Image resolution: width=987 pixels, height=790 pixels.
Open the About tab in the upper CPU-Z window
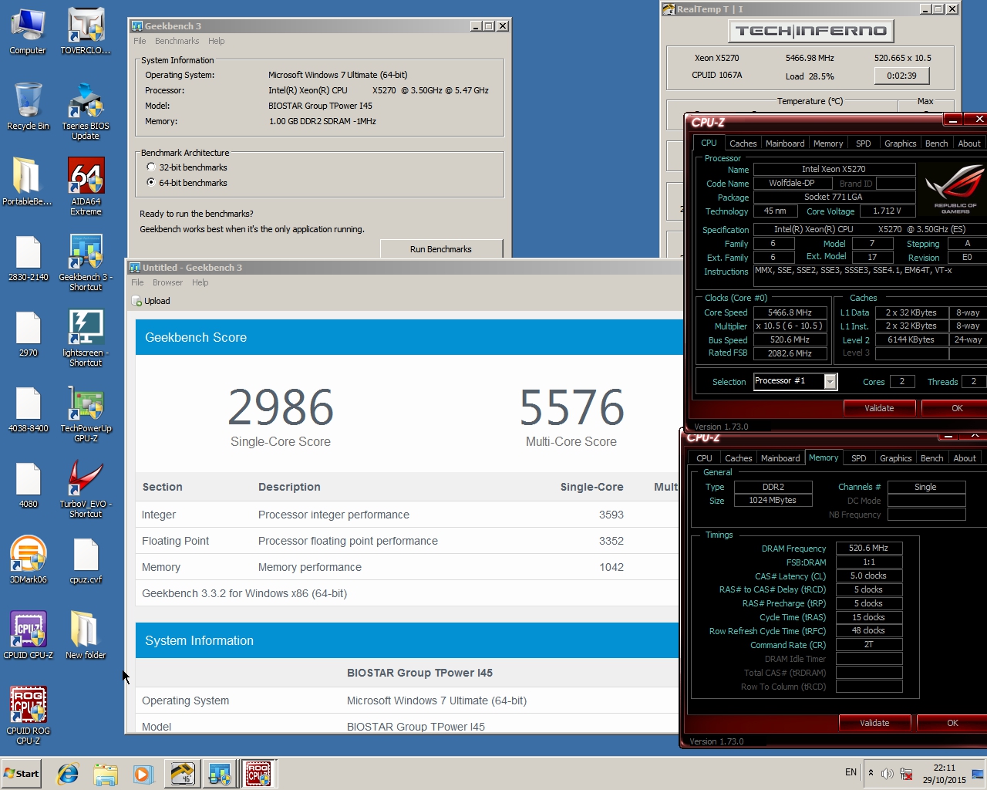click(x=969, y=143)
